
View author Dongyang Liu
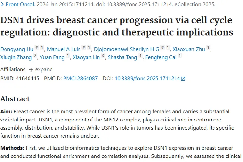(x=16, y=49)
